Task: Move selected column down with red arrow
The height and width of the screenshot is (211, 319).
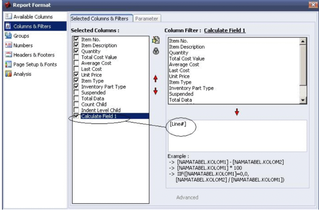Action: pyautogui.click(x=155, y=91)
